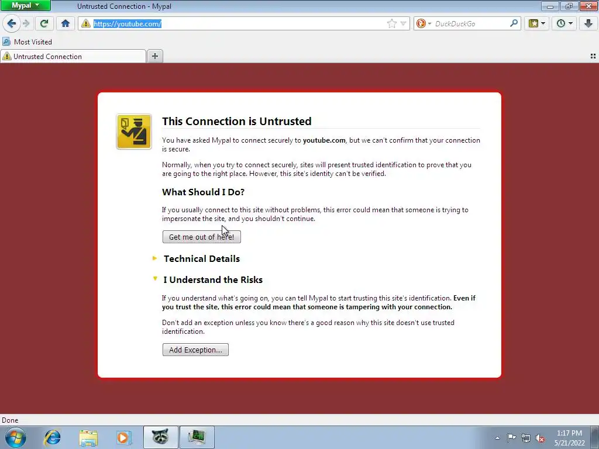The height and width of the screenshot is (449, 599).
Task: Click the bold "youtube.com" text in message
Action: point(324,140)
